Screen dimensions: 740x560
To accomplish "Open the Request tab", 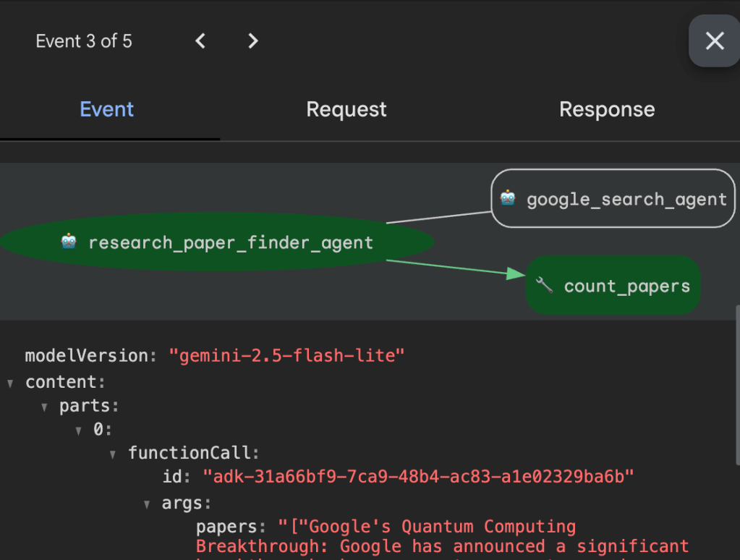I will coord(346,109).
